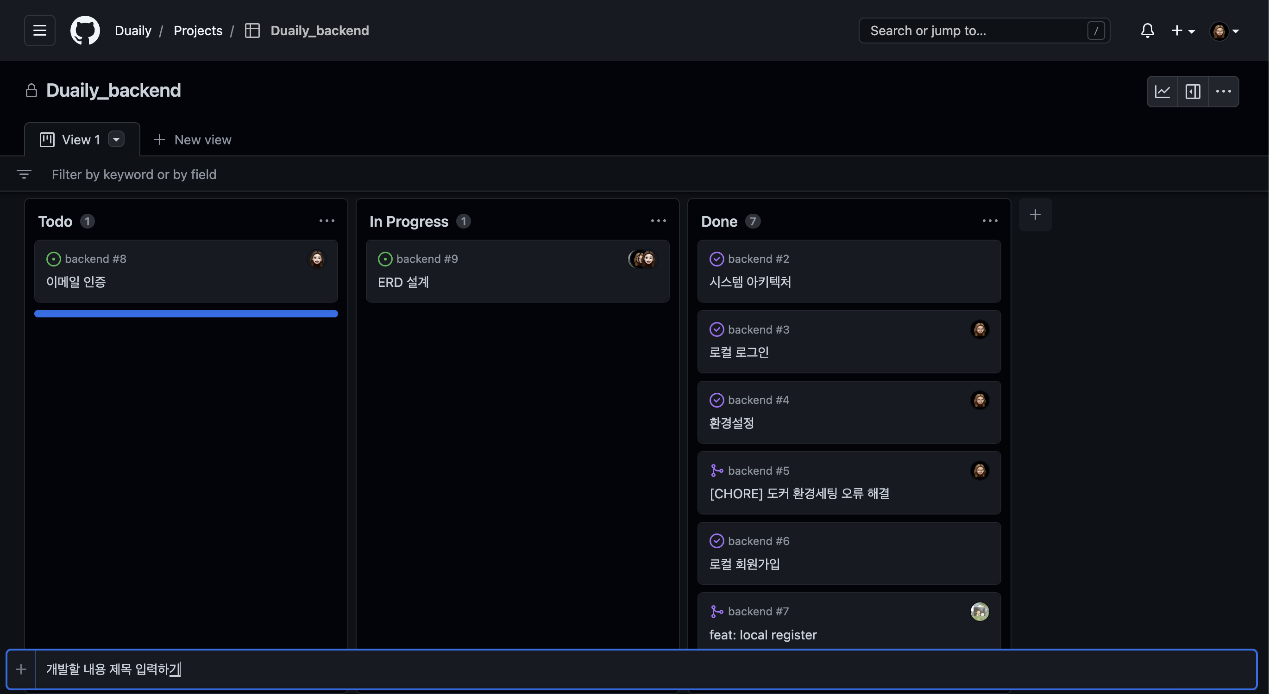The height and width of the screenshot is (694, 1269).
Task: Open the Duaily organization breadcrumb link
Action: (x=132, y=31)
